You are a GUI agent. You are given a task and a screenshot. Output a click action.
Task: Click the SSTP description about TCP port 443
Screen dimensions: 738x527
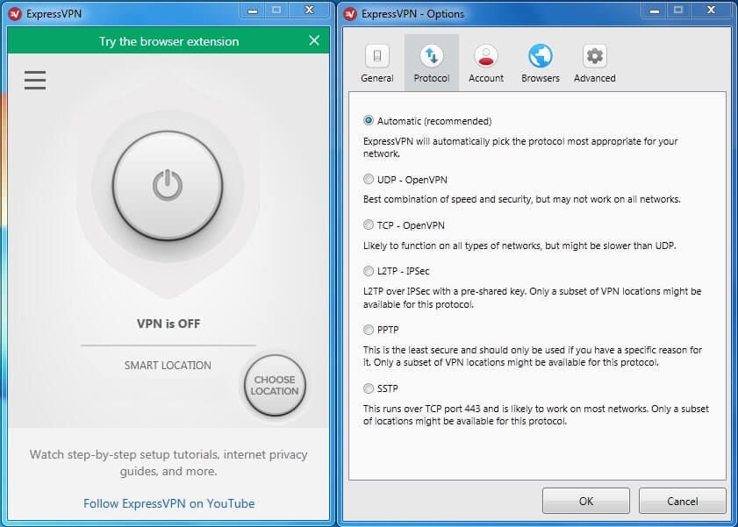pos(535,415)
